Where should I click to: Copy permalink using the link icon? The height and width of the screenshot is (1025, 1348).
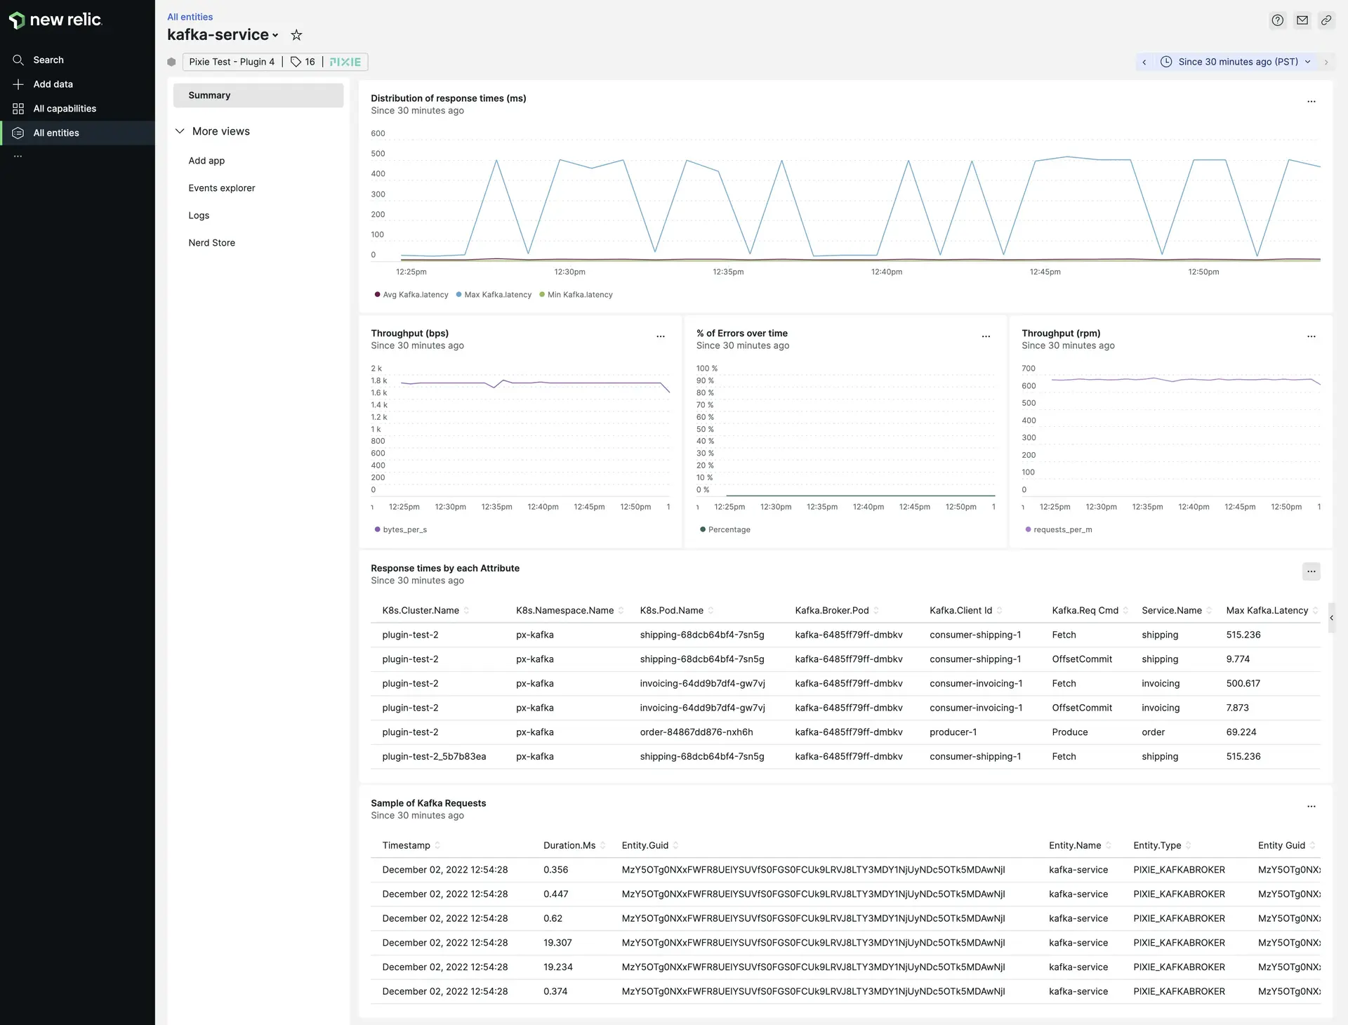[1326, 20]
